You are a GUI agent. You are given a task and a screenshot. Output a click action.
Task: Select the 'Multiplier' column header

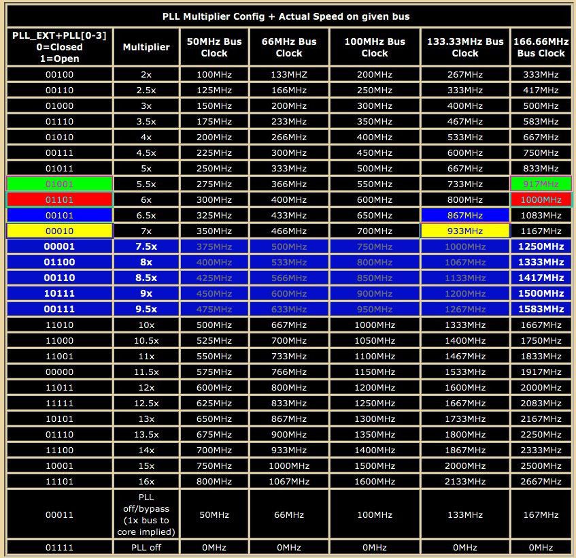click(x=146, y=47)
